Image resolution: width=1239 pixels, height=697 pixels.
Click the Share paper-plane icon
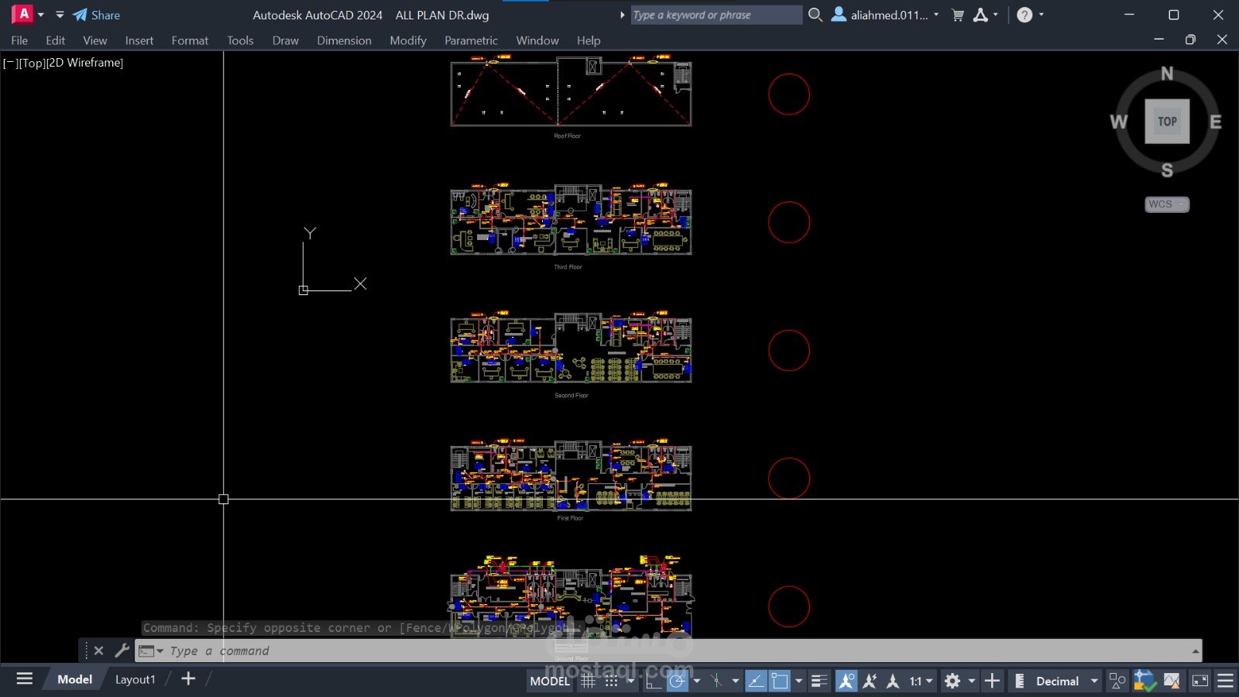point(80,15)
